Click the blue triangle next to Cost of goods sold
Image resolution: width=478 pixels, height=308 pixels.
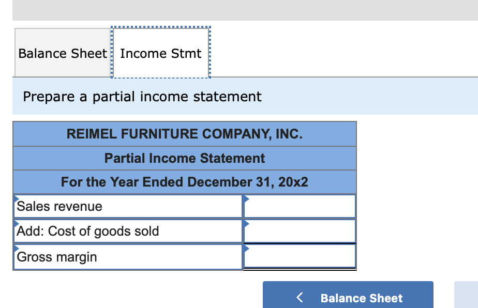(x=16, y=224)
